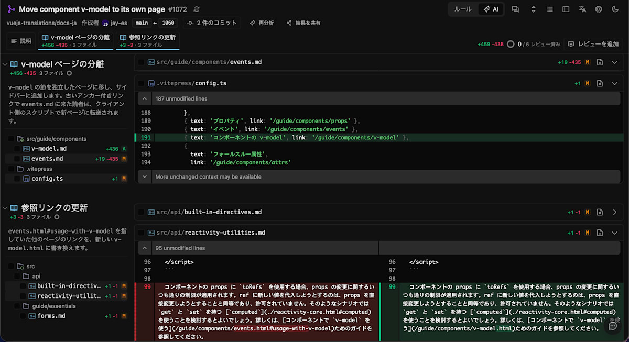Select built-in-directiv… in the sidebar tree

[x=67, y=286]
